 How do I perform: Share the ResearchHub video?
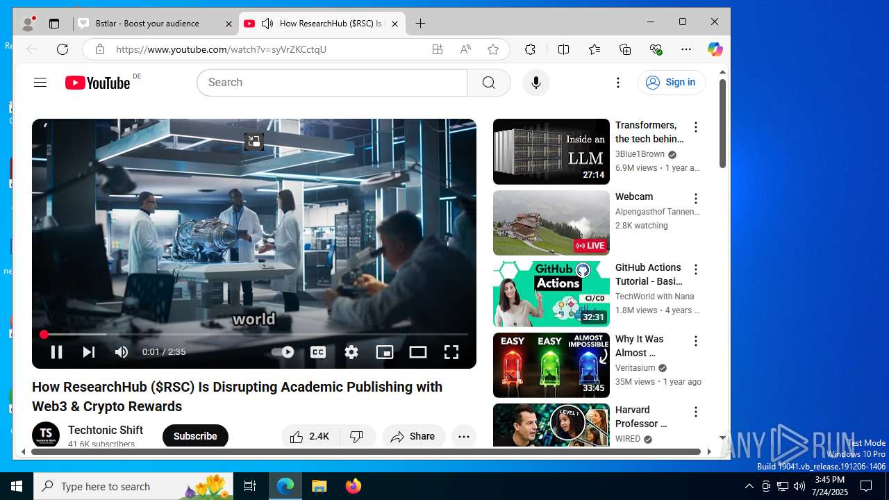(413, 436)
